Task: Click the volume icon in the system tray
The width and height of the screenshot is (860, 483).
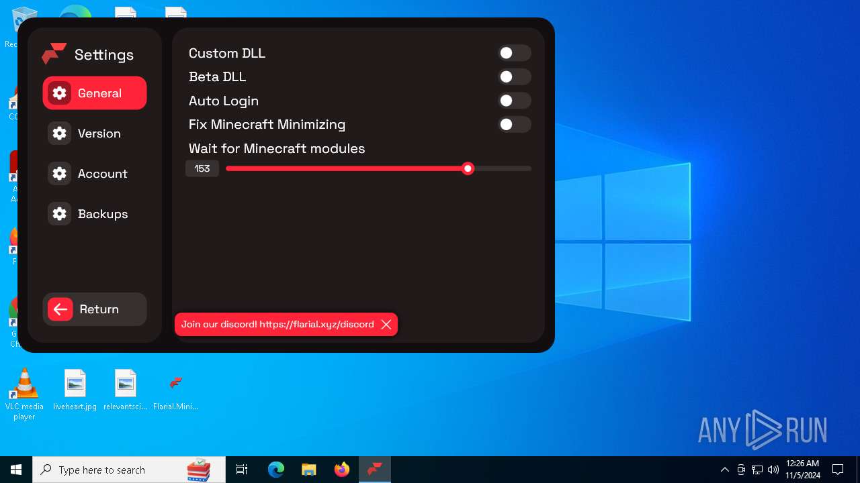Action: 773,470
